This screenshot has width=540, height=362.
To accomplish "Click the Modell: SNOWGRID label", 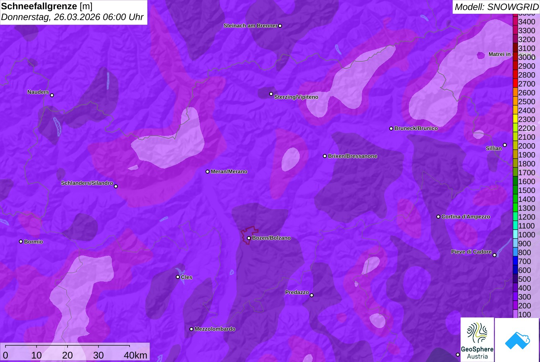I will pyautogui.click(x=496, y=7).
